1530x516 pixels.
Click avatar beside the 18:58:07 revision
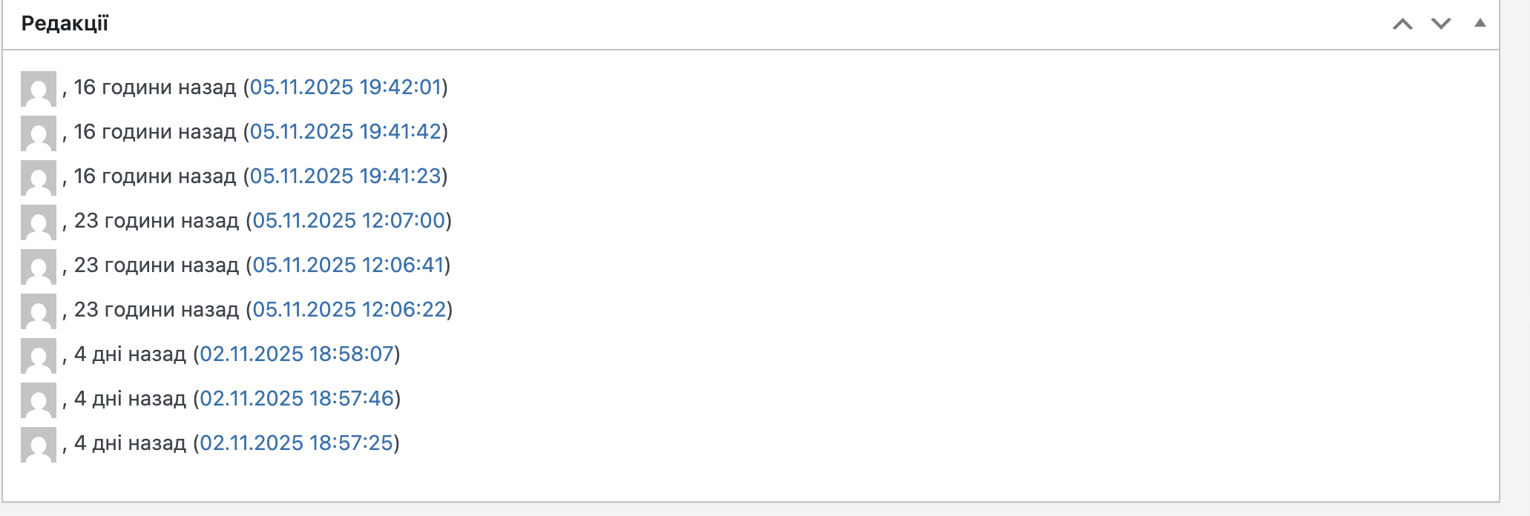click(39, 356)
